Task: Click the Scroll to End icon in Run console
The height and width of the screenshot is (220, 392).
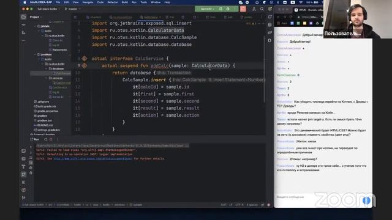Action: [x=31, y=163]
